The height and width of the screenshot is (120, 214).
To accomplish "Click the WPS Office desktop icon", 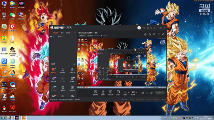I will (13, 109).
